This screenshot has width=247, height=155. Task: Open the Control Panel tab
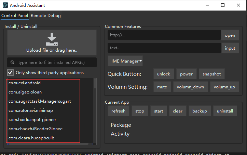point(15,16)
